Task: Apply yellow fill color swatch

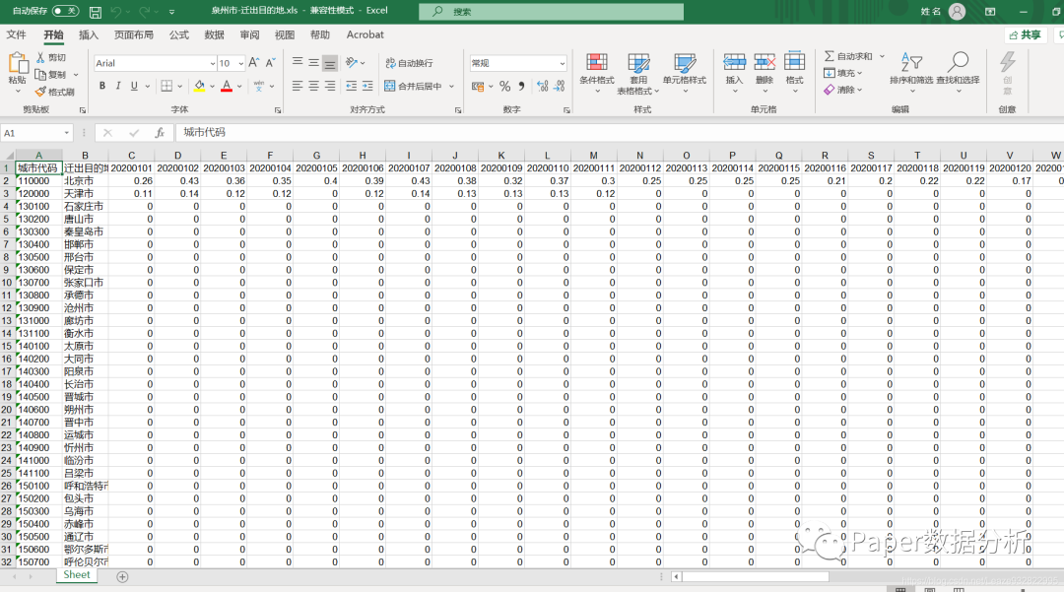Action: [x=199, y=86]
